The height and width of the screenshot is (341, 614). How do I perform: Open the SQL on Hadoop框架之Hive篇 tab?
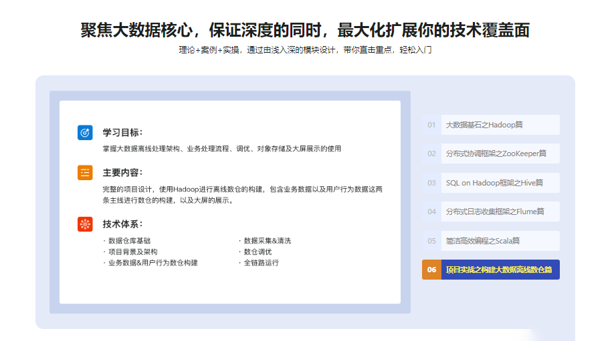point(500,183)
